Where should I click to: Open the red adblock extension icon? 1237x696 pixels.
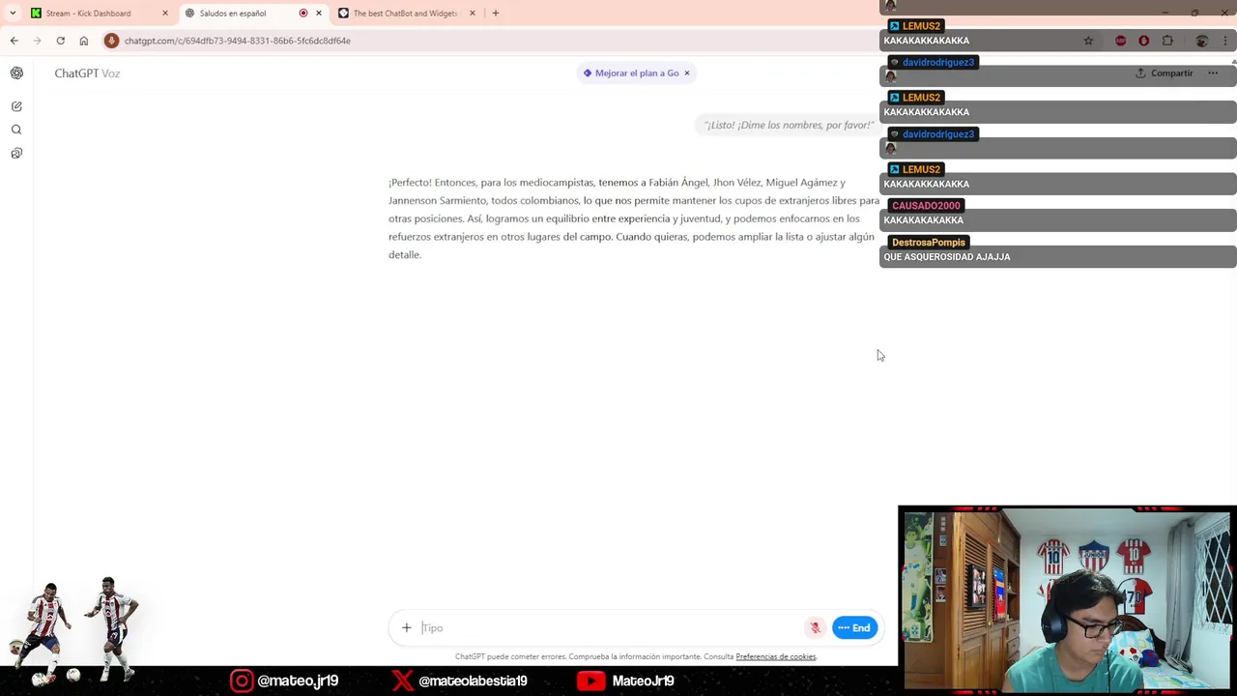(1121, 41)
